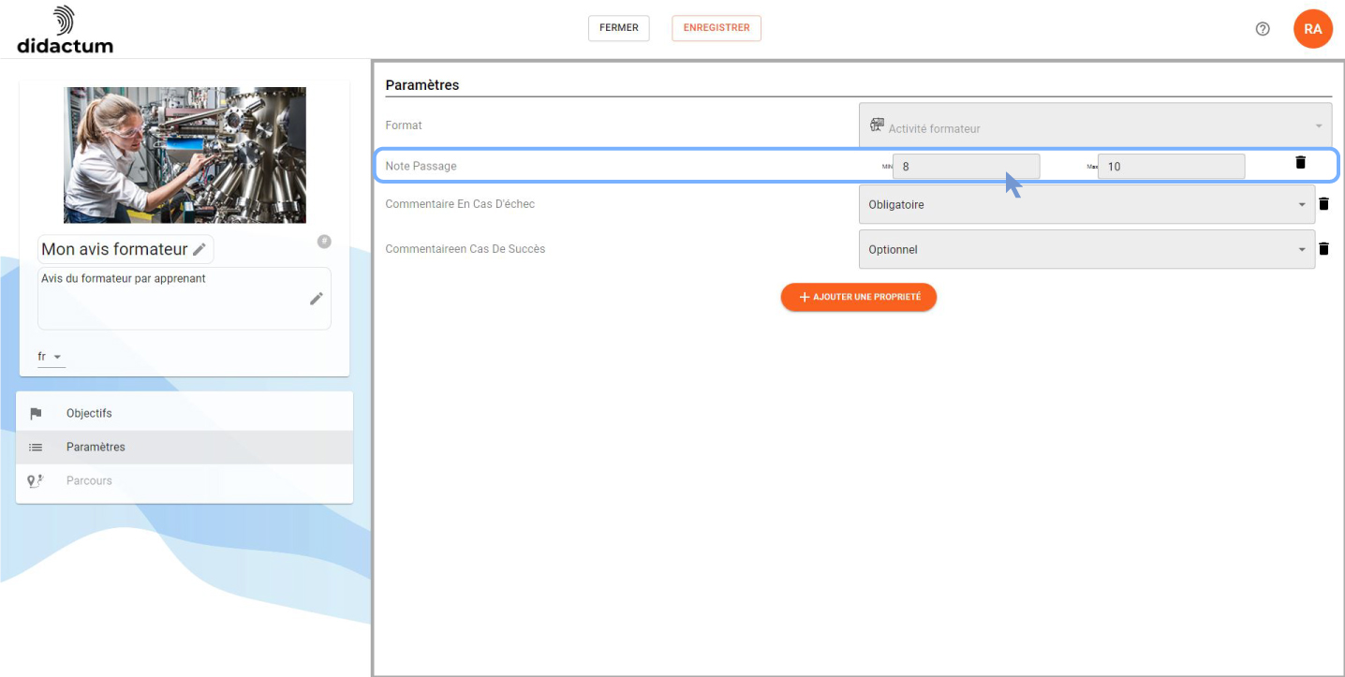Click the Commentaire En Cas D'échec label
This screenshot has width=1345, height=677.
click(x=460, y=204)
